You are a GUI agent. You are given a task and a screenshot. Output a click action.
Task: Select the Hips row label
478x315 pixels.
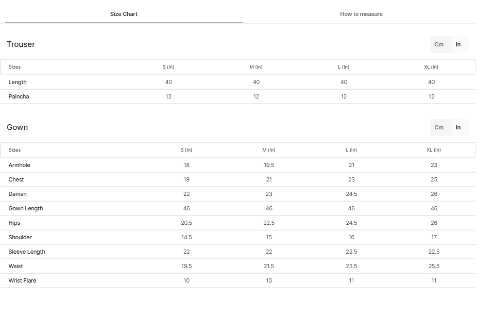(x=14, y=223)
